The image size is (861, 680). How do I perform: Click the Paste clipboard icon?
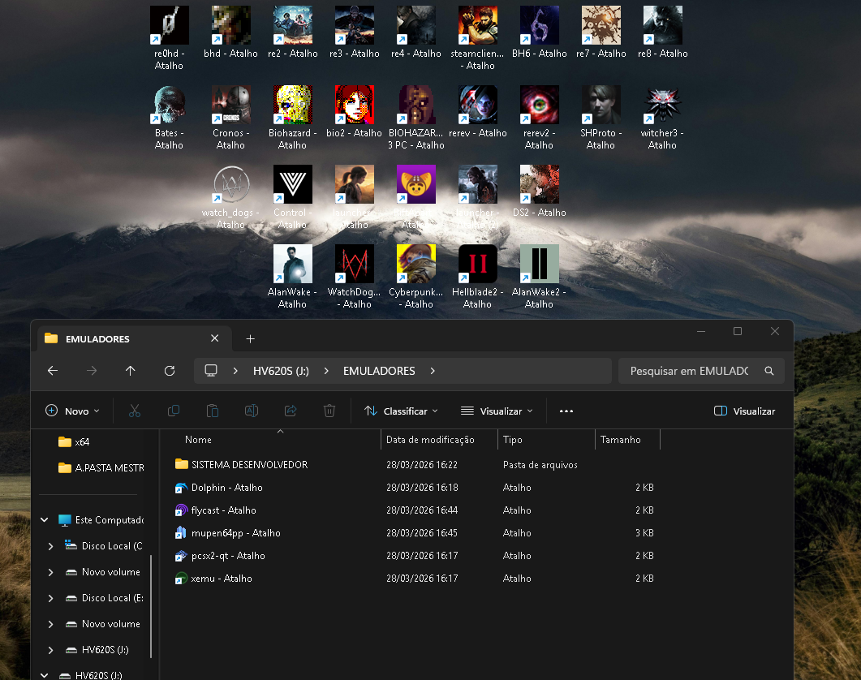point(213,411)
